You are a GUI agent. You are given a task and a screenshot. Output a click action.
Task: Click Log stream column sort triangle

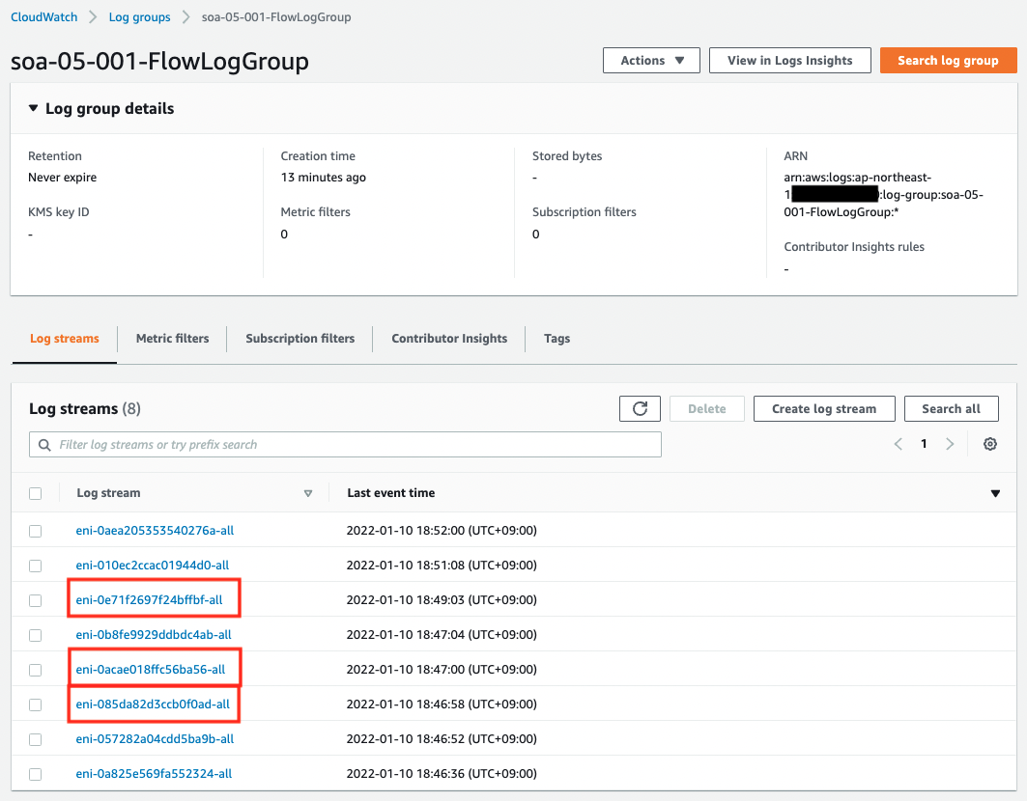(x=308, y=494)
